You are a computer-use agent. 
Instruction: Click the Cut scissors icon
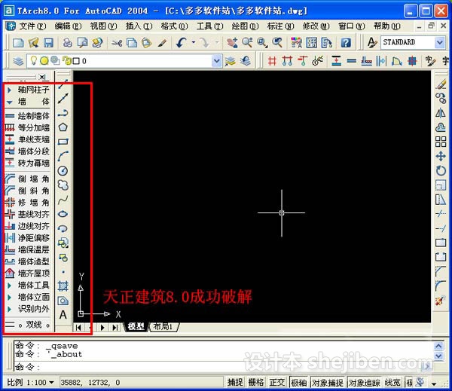coord(117,43)
